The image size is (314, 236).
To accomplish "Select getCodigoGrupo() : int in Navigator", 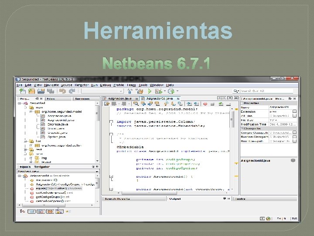I will (x=52, y=197).
